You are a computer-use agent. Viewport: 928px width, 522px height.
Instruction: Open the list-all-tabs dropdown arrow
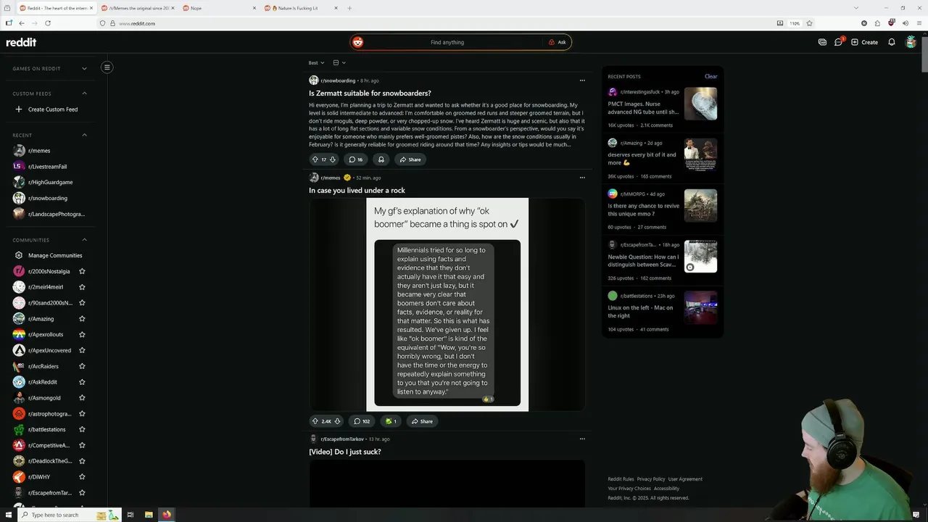(855, 8)
